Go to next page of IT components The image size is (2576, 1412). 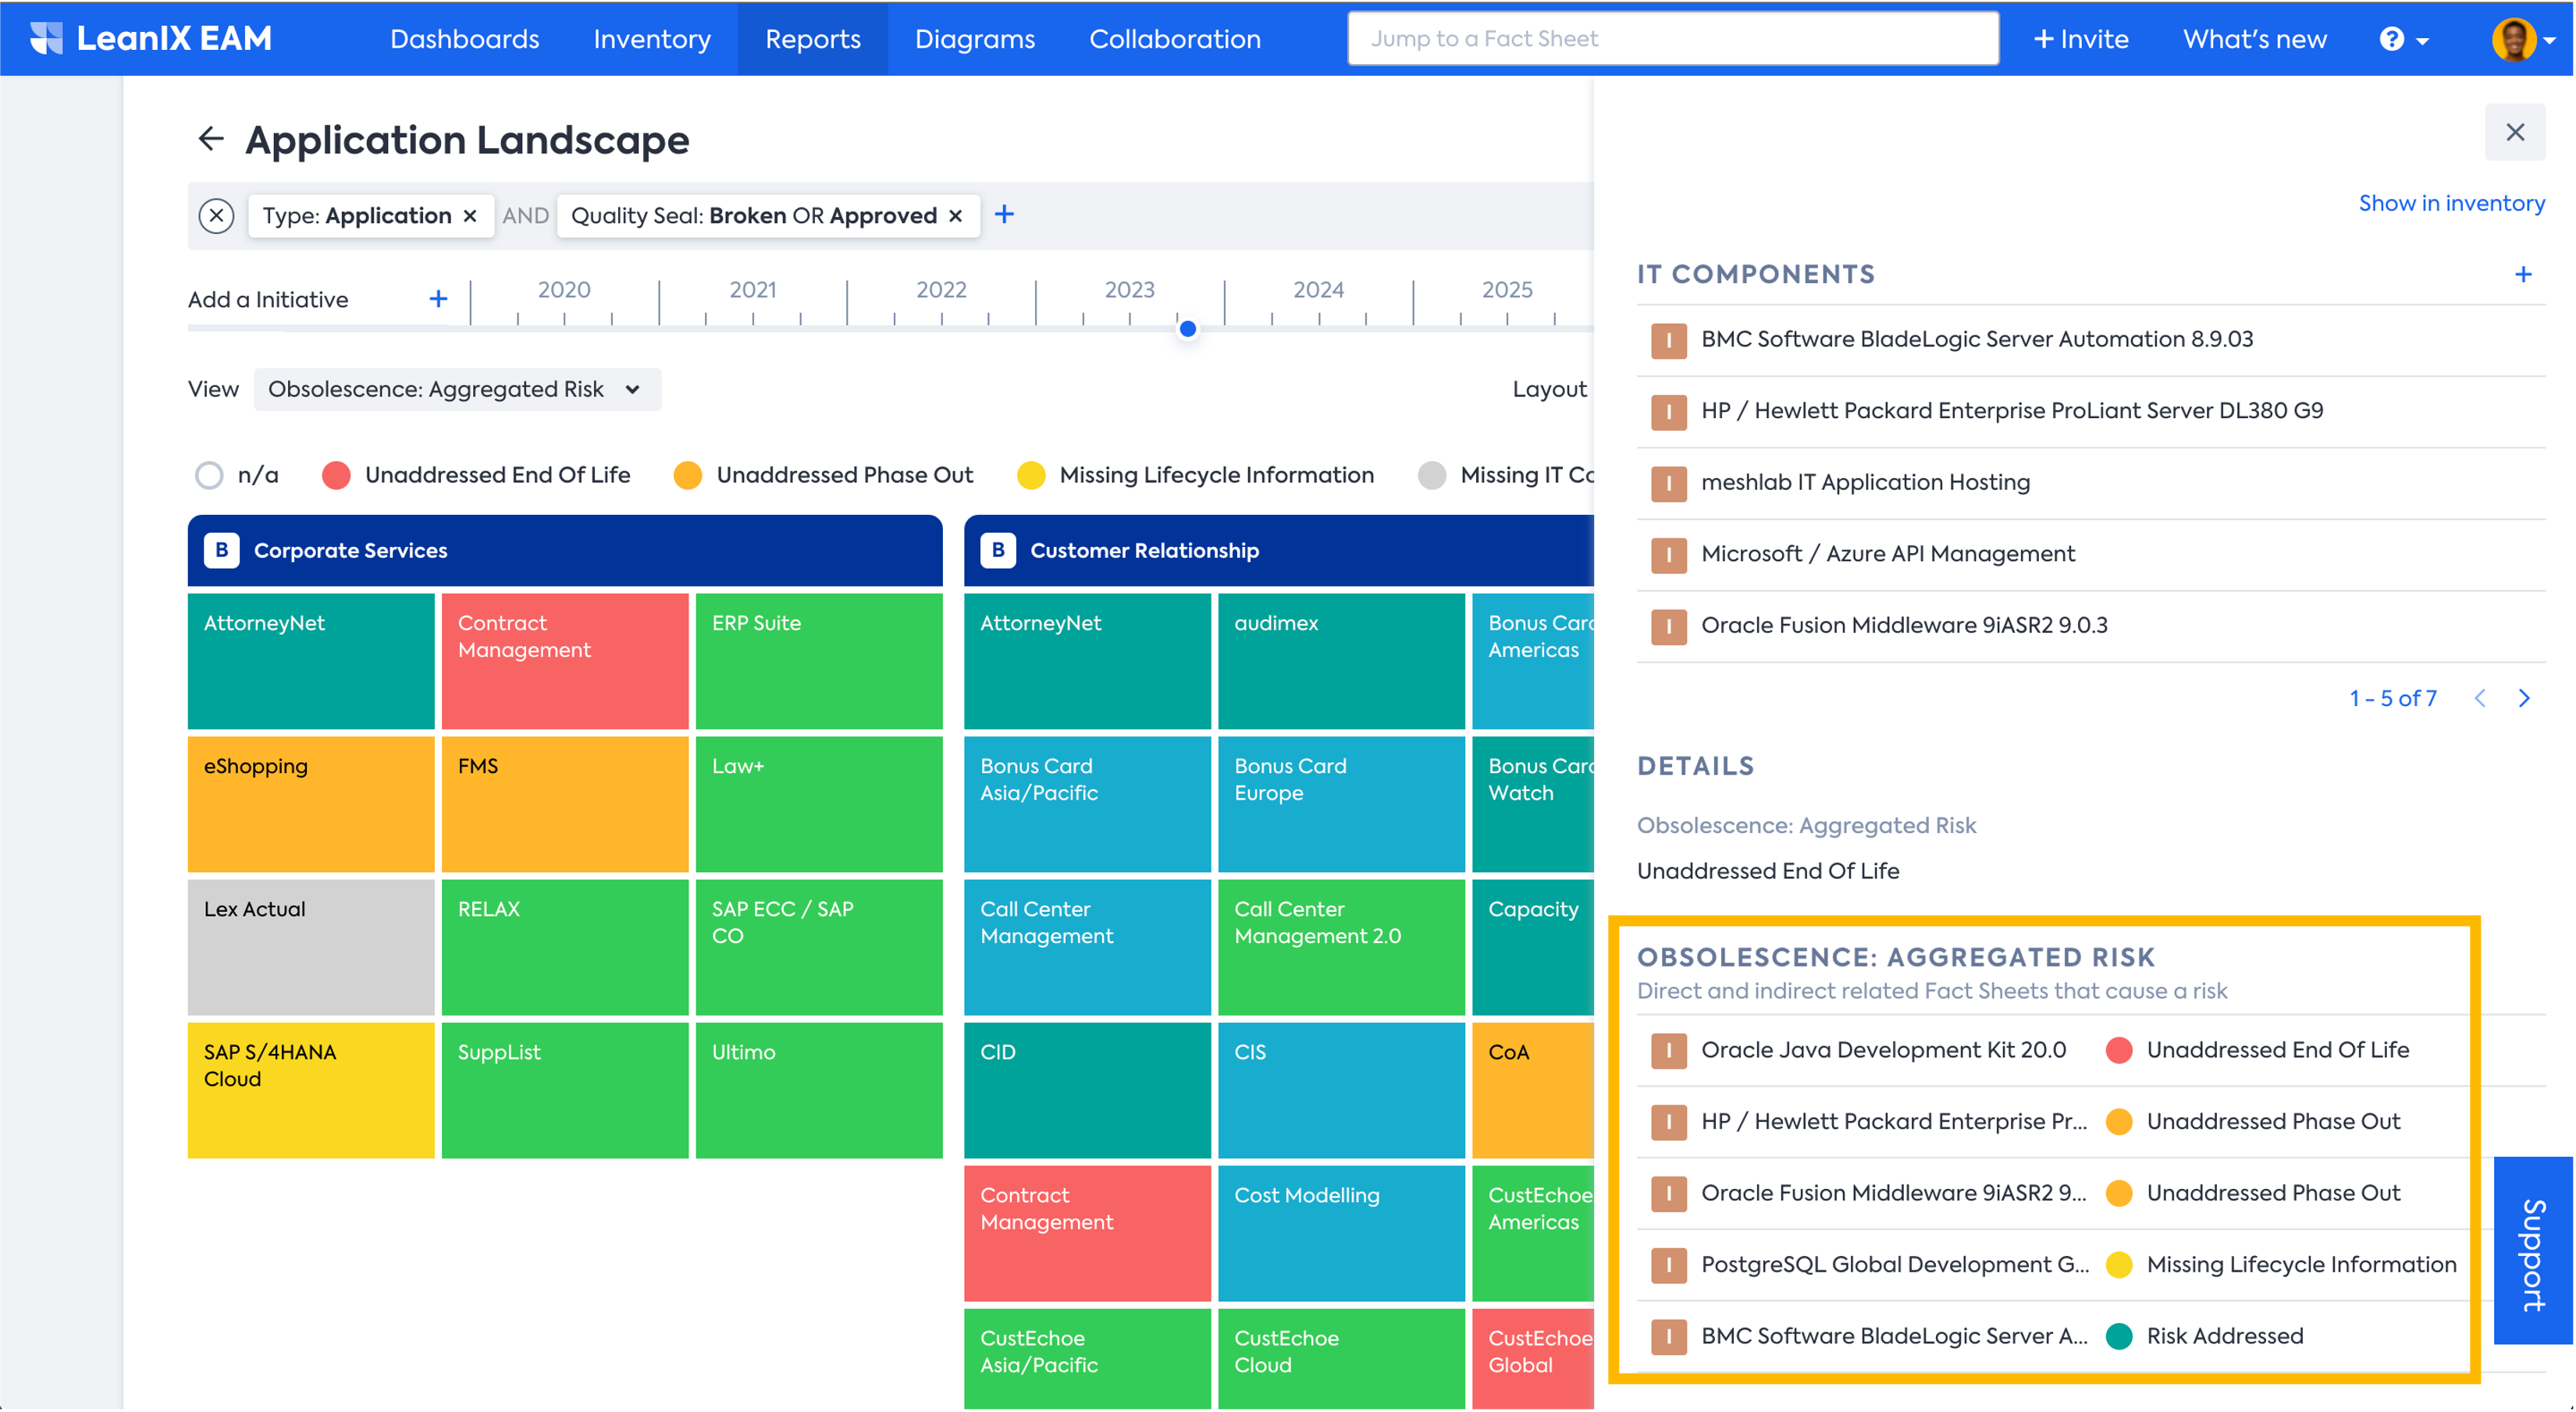[2524, 697]
